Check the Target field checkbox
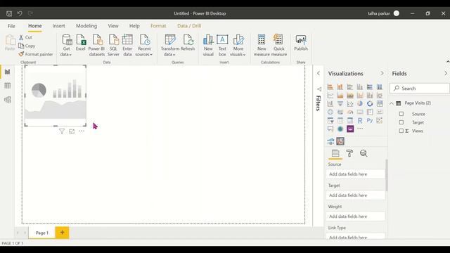Screen dimensions: 450x253 click(x=401, y=122)
